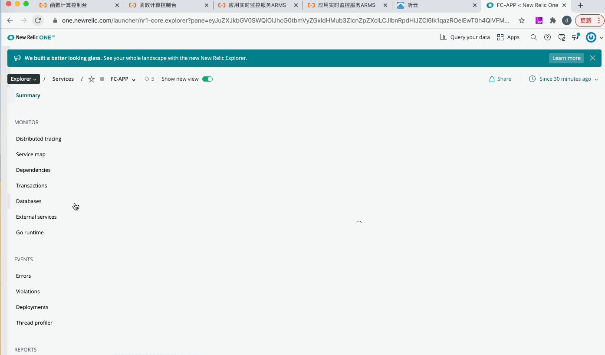
Task: Click the Chrome 更新 update button
Action: (589, 20)
